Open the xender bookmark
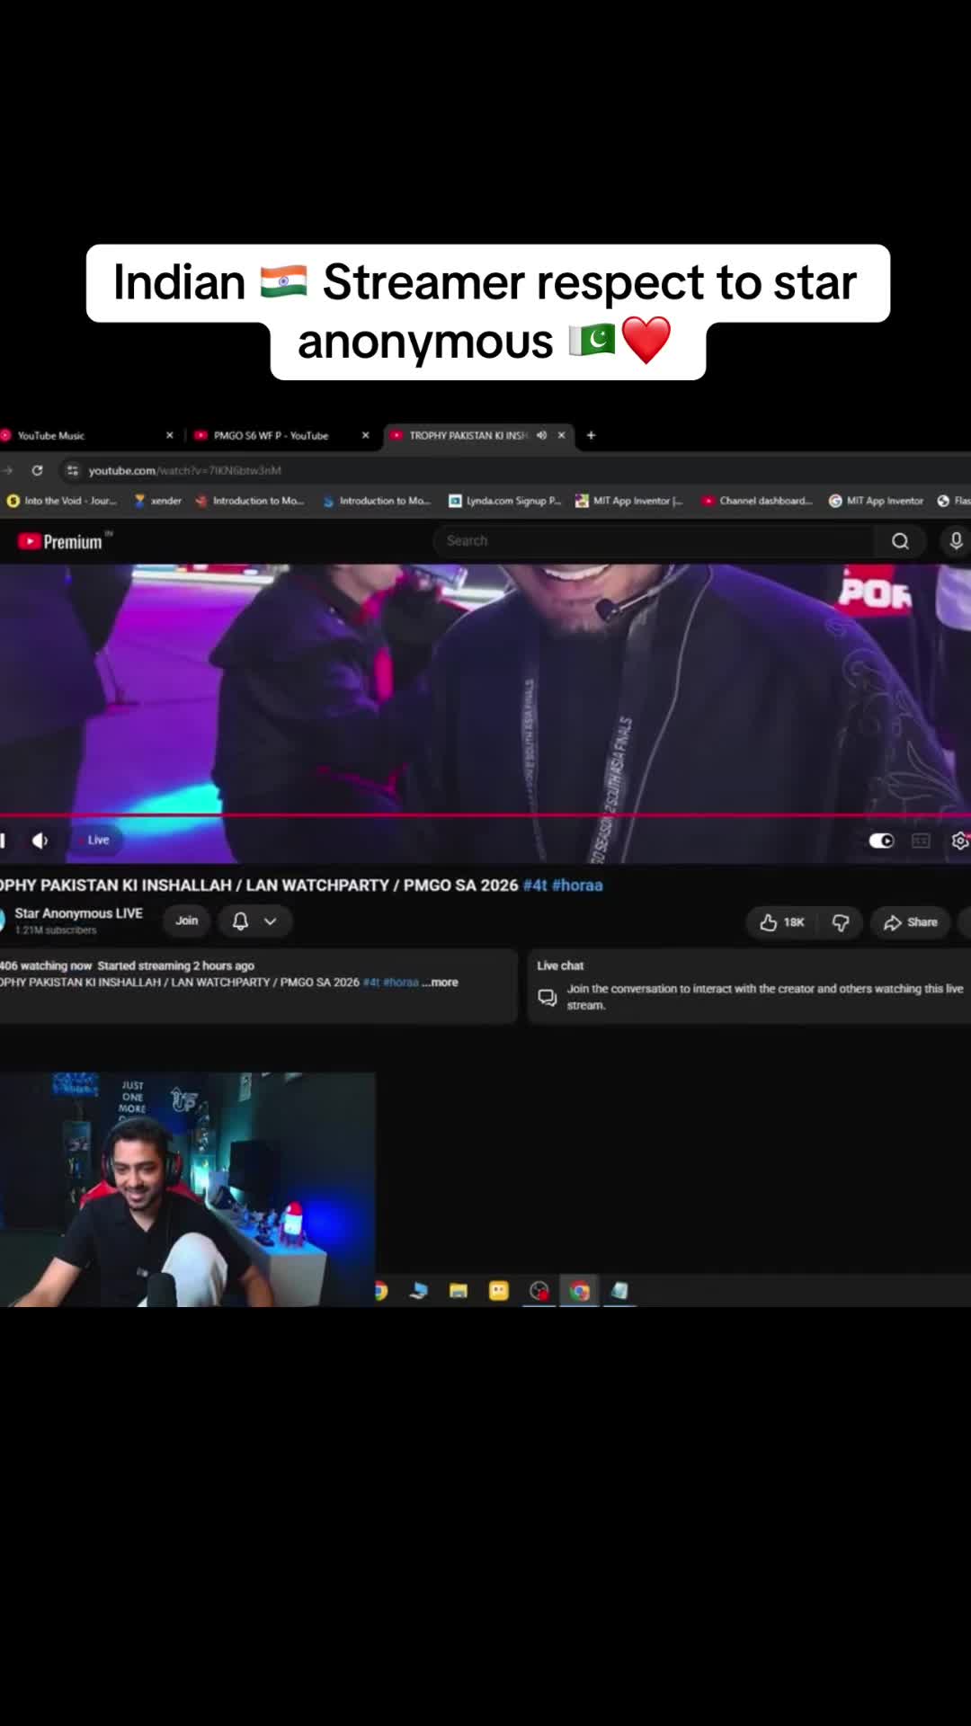This screenshot has width=971, height=1726. point(157,501)
